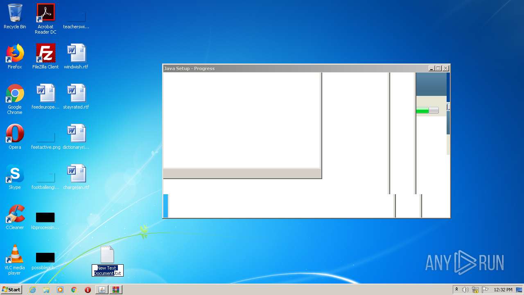Launch the Opera desktop shortcut

click(15, 137)
